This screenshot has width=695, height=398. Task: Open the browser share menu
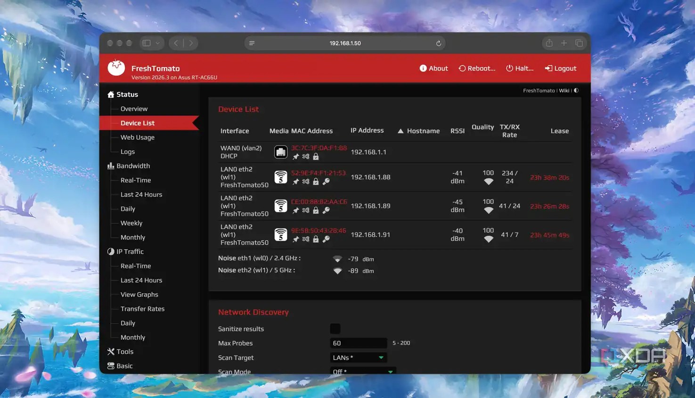[549, 43]
